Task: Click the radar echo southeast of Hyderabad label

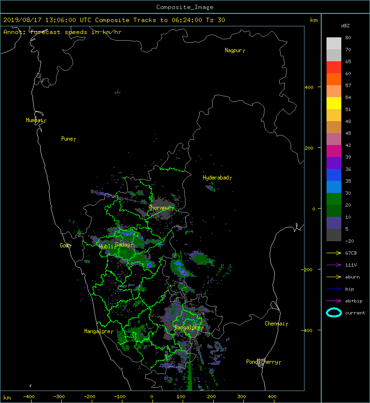Action: coord(211,188)
